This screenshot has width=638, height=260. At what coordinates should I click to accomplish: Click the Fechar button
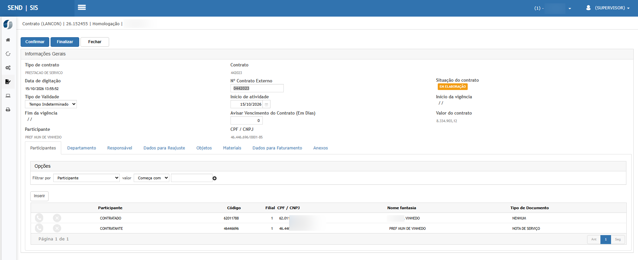(95, 42)
